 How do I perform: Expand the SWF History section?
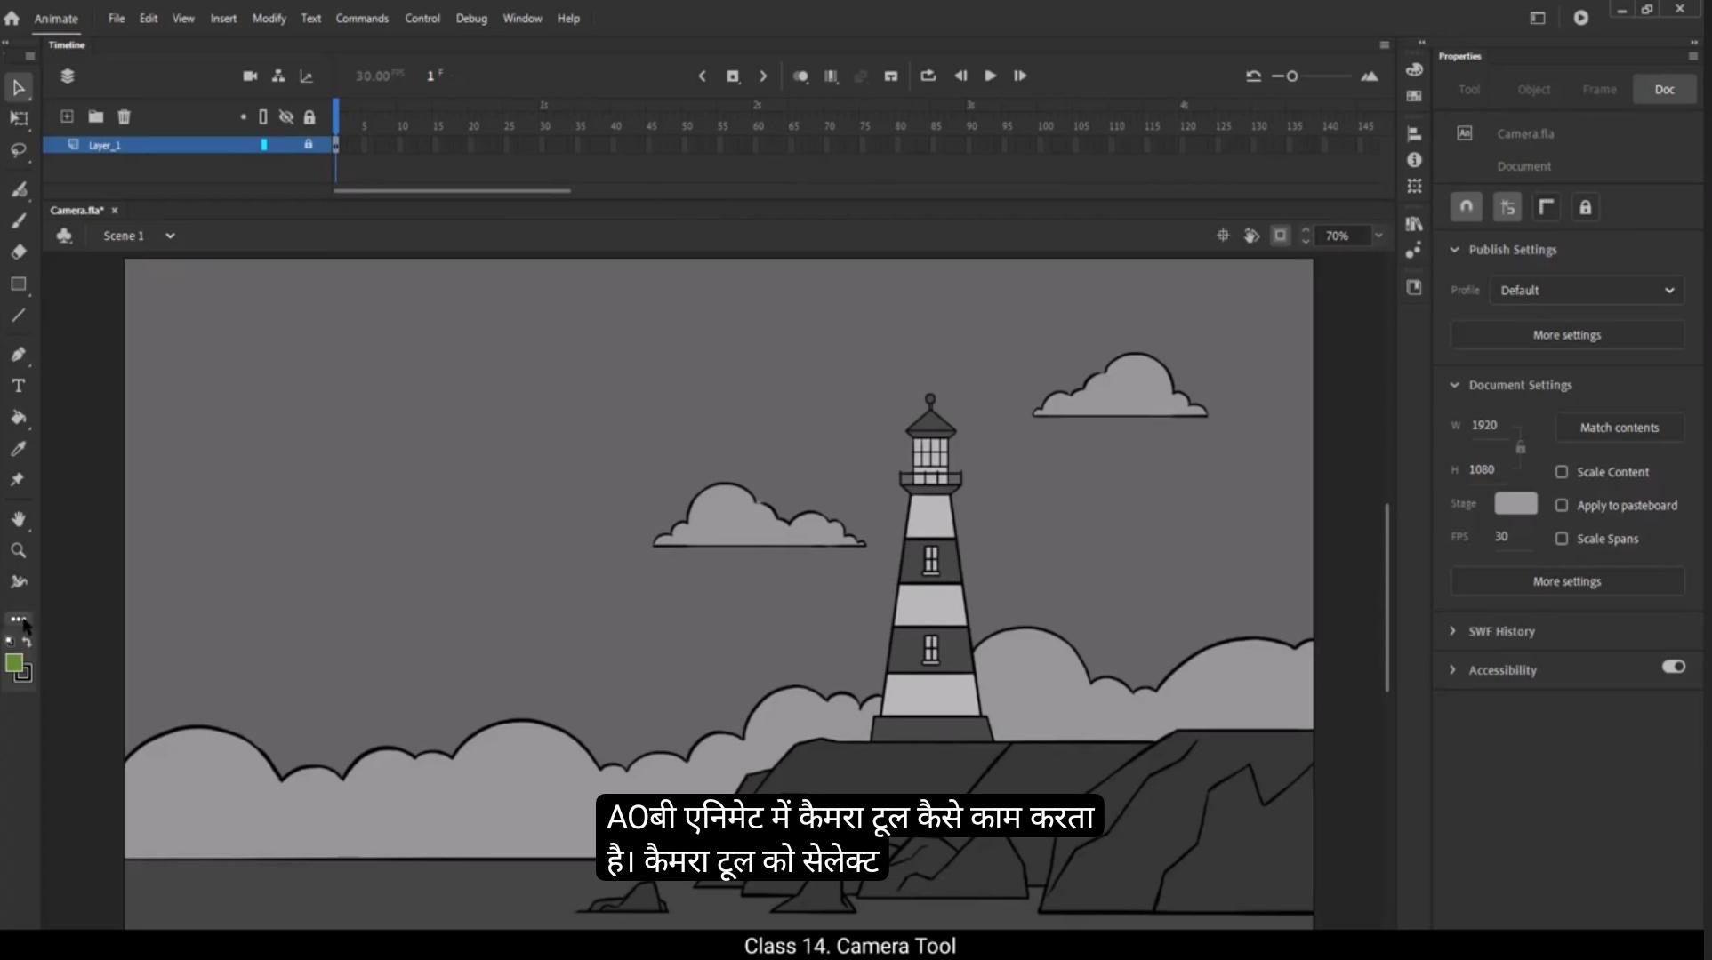1453,631
